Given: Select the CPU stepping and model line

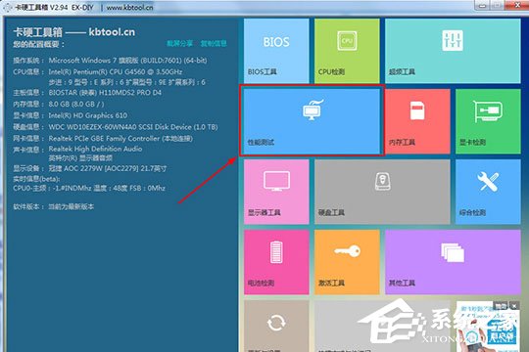Looking at the screenshot, I should (126, 82).
